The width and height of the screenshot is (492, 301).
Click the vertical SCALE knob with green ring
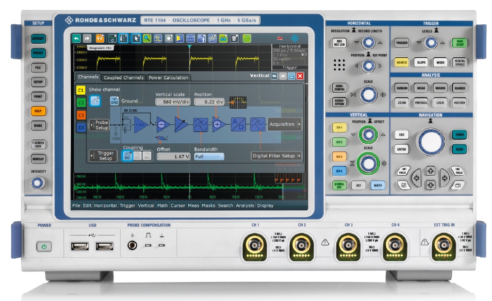coord(368,163)
